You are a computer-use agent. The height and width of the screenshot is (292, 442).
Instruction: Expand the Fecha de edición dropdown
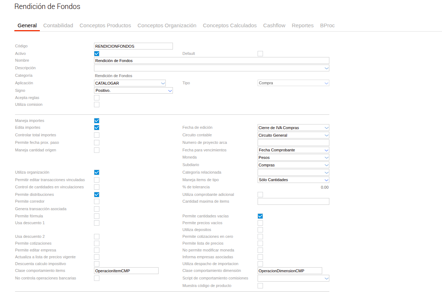pyautogui.click(x=293, y=128)
